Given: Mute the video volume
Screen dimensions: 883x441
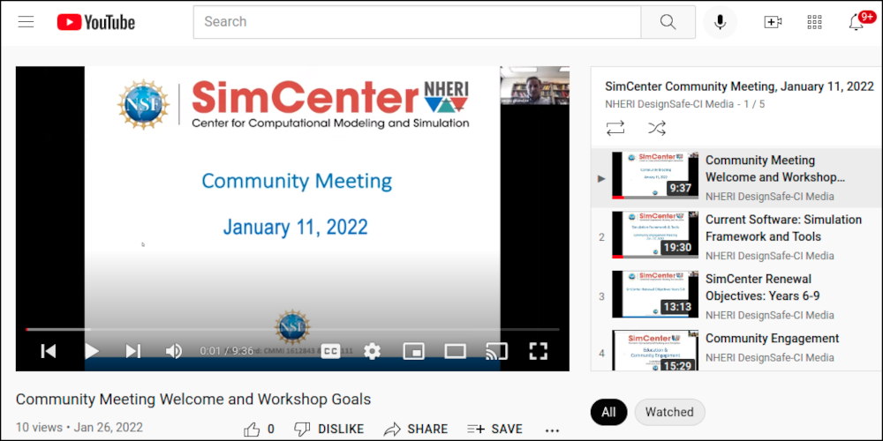Looking at the screenshot, I should pos(173,351).
